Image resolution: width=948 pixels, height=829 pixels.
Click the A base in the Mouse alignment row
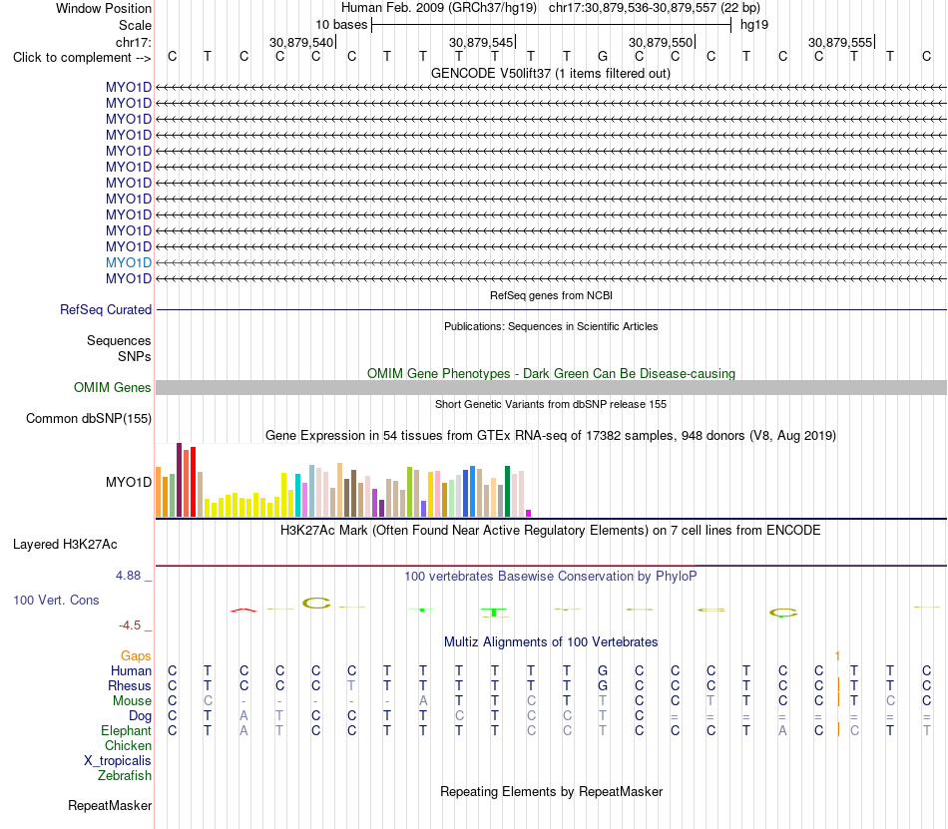pos(423,701)
